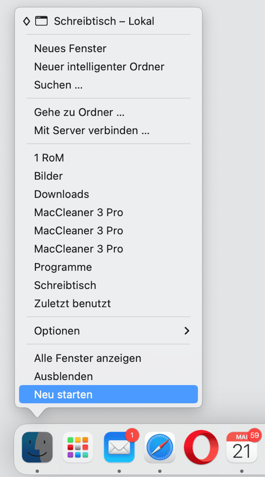Open the Calendar app showing 21
Screen dimensions: 265x477
point(241,447)
